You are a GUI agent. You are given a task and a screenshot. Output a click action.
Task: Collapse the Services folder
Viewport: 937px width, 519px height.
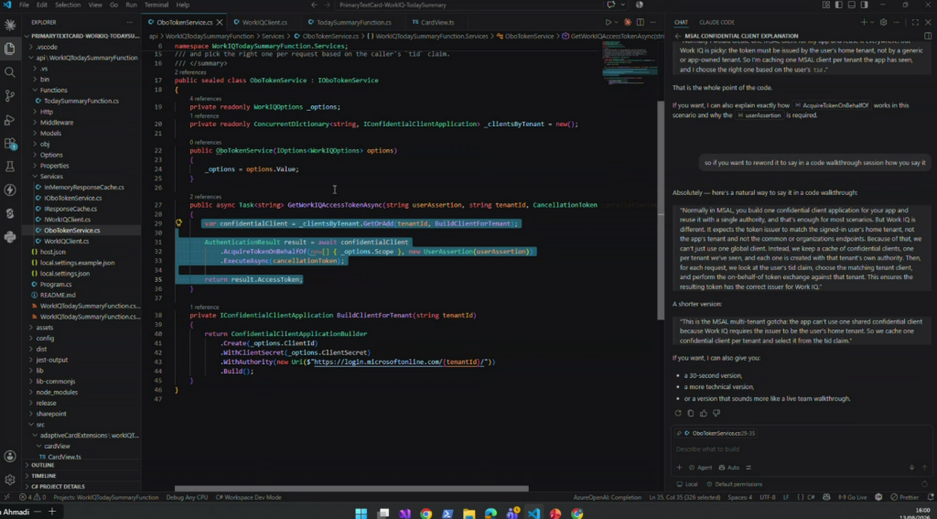(51, 177)
